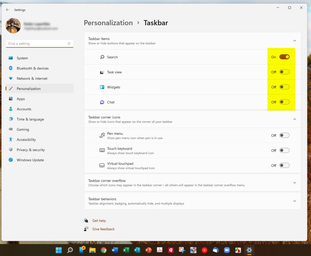Click the Search magnifier icon in Taskbar items
Screen dimensions: 311x256
point(102,57)
